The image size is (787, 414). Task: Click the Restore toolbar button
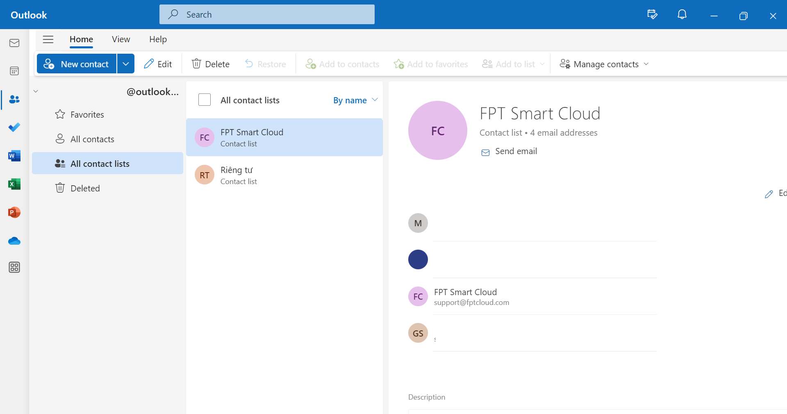265,64
